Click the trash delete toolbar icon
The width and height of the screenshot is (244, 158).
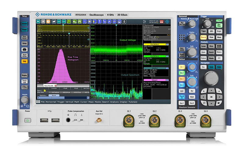(x=124, y=21)
